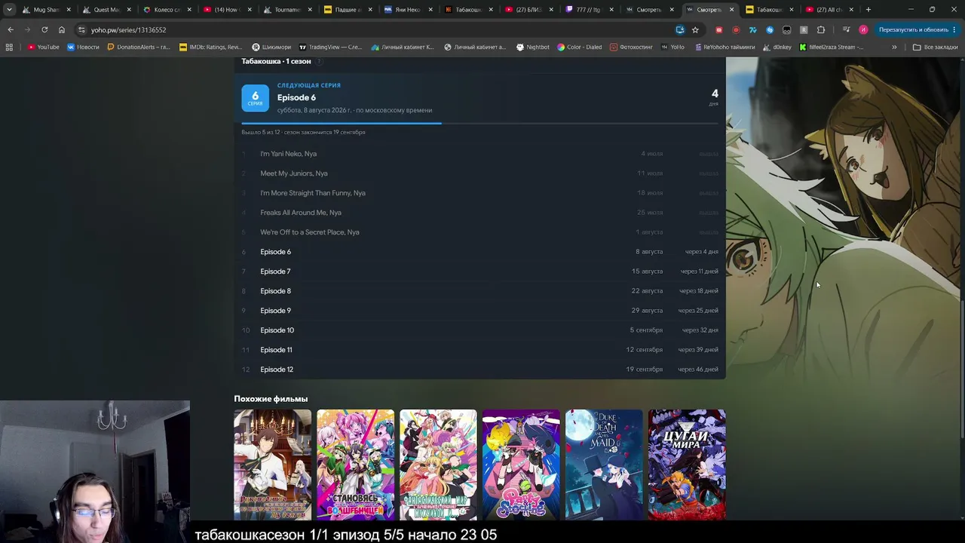Viewport: 965px width, 543px height.
Task: Click the help question mark beside 'Табакошка · 1 сезон'
Action: [x=319, y=61]
